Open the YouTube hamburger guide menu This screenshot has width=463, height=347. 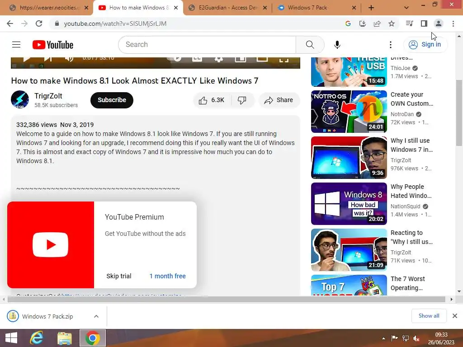16,45
